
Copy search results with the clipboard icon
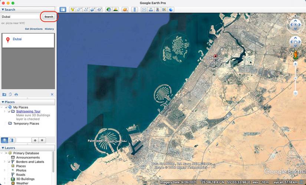click(10, 95)
